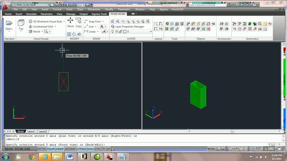Toggle layer freeze sun icon

pos(117,32)
